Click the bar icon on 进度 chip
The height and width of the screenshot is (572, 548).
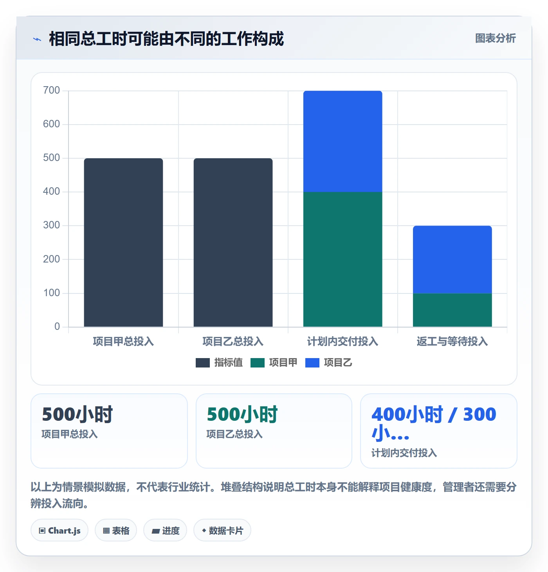(x=155, y=531)
